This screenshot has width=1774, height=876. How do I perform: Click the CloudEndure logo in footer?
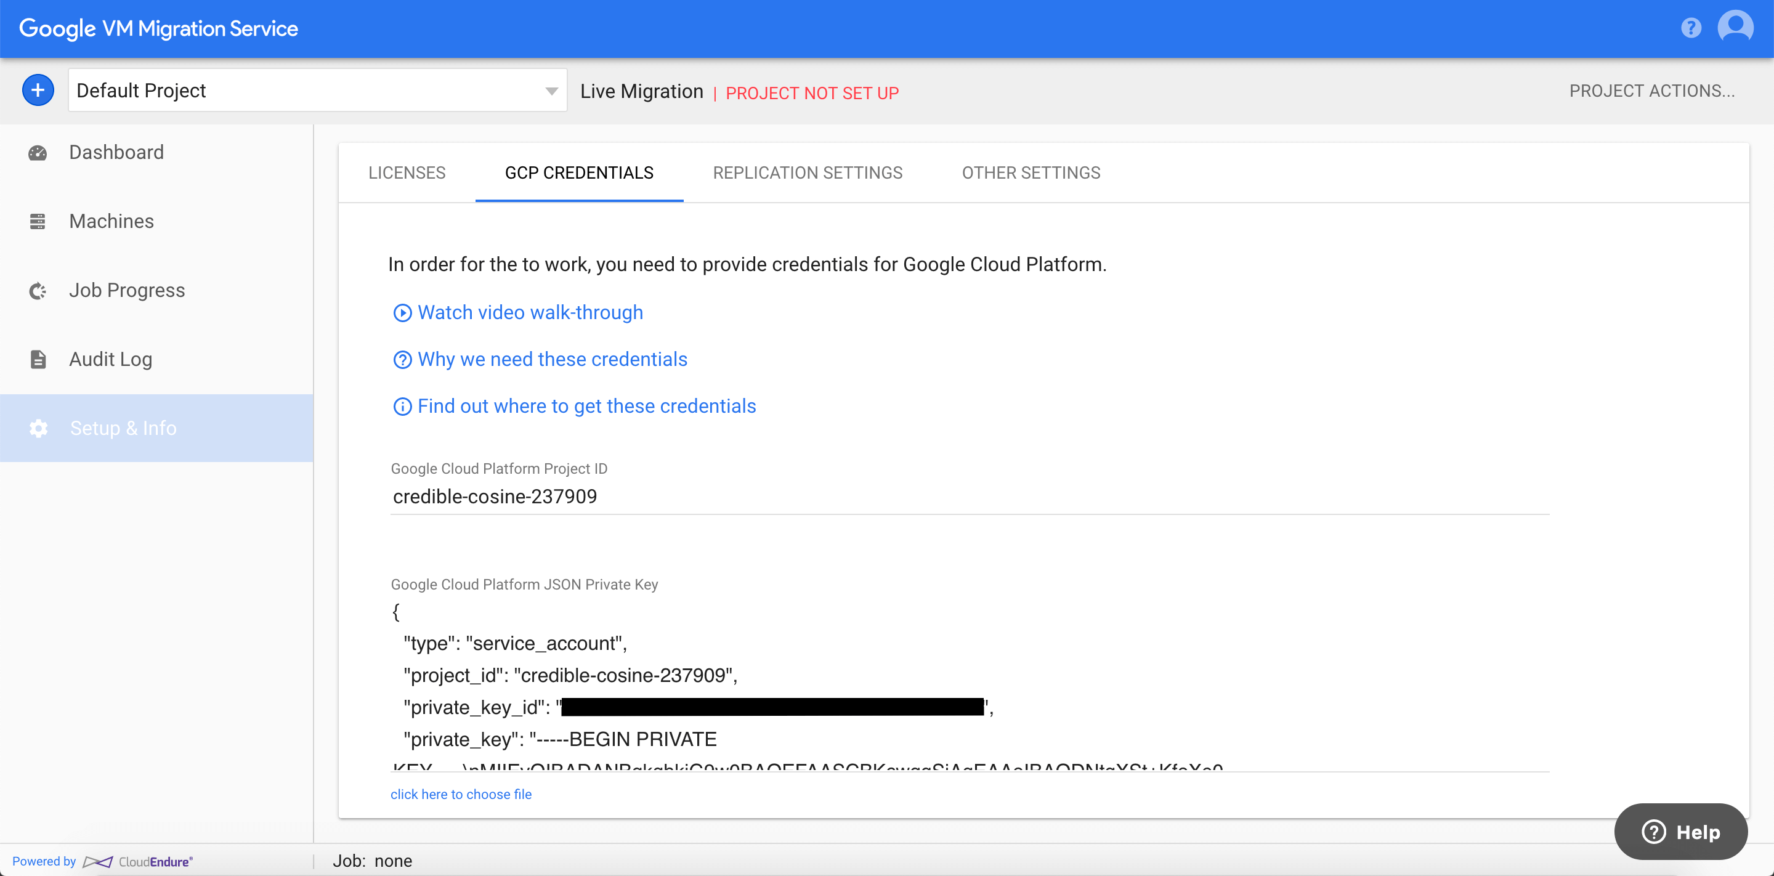point(138,862)
